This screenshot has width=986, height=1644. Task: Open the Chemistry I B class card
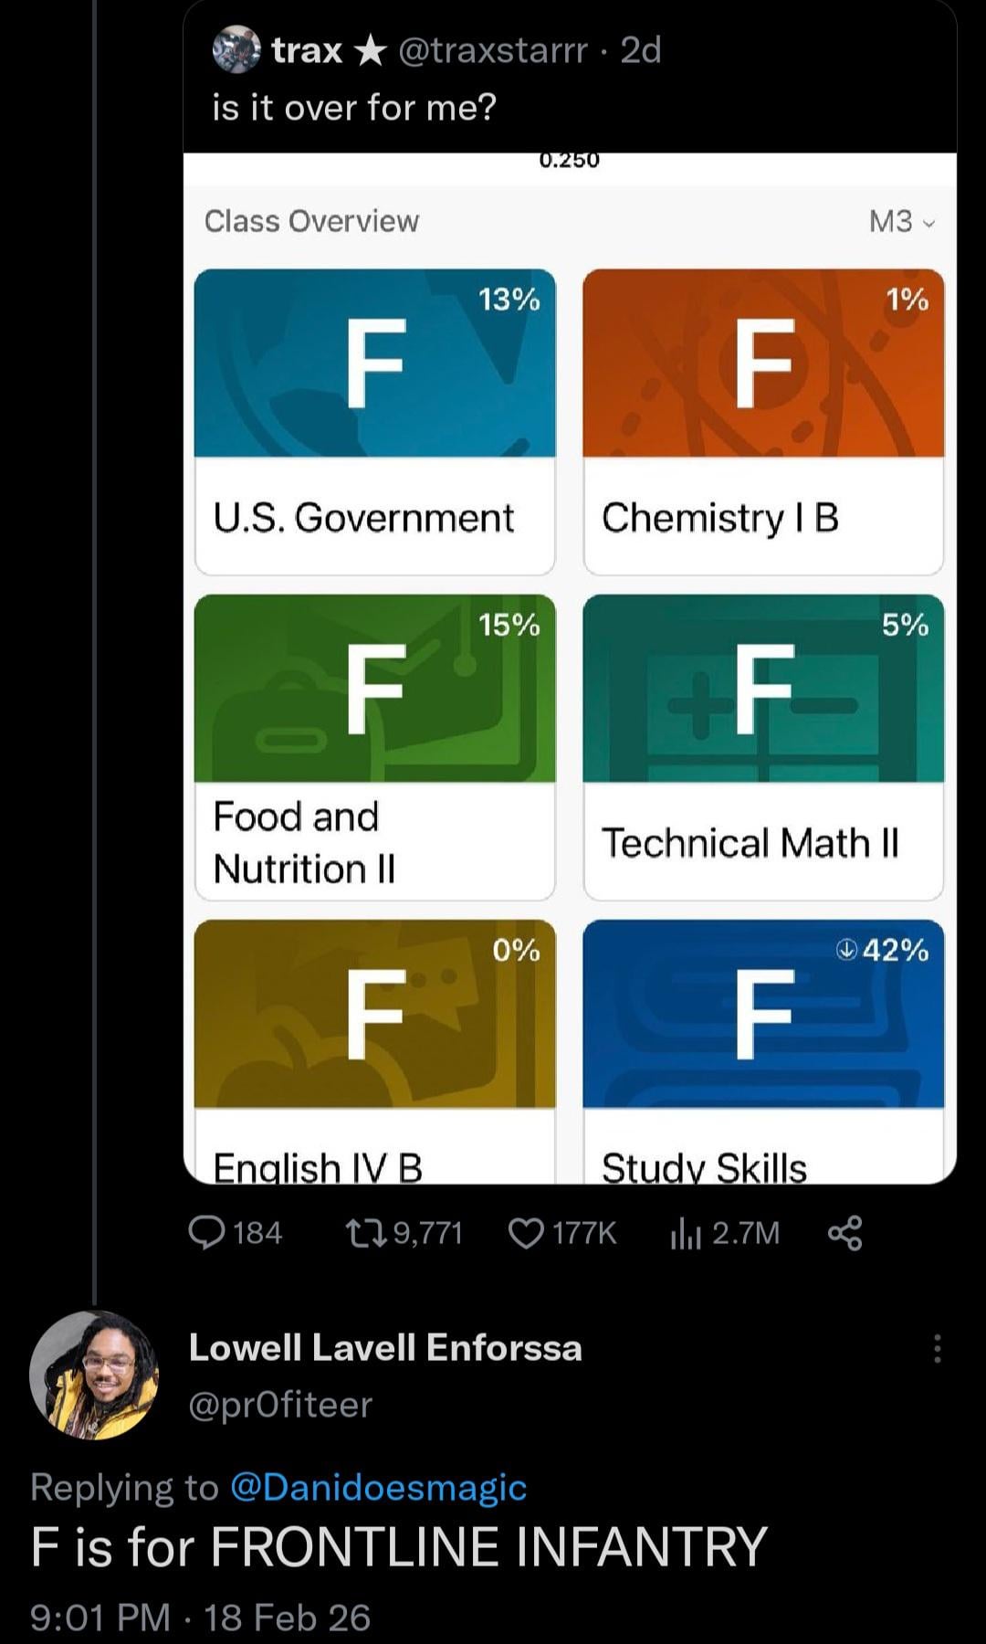coord(763,422)
